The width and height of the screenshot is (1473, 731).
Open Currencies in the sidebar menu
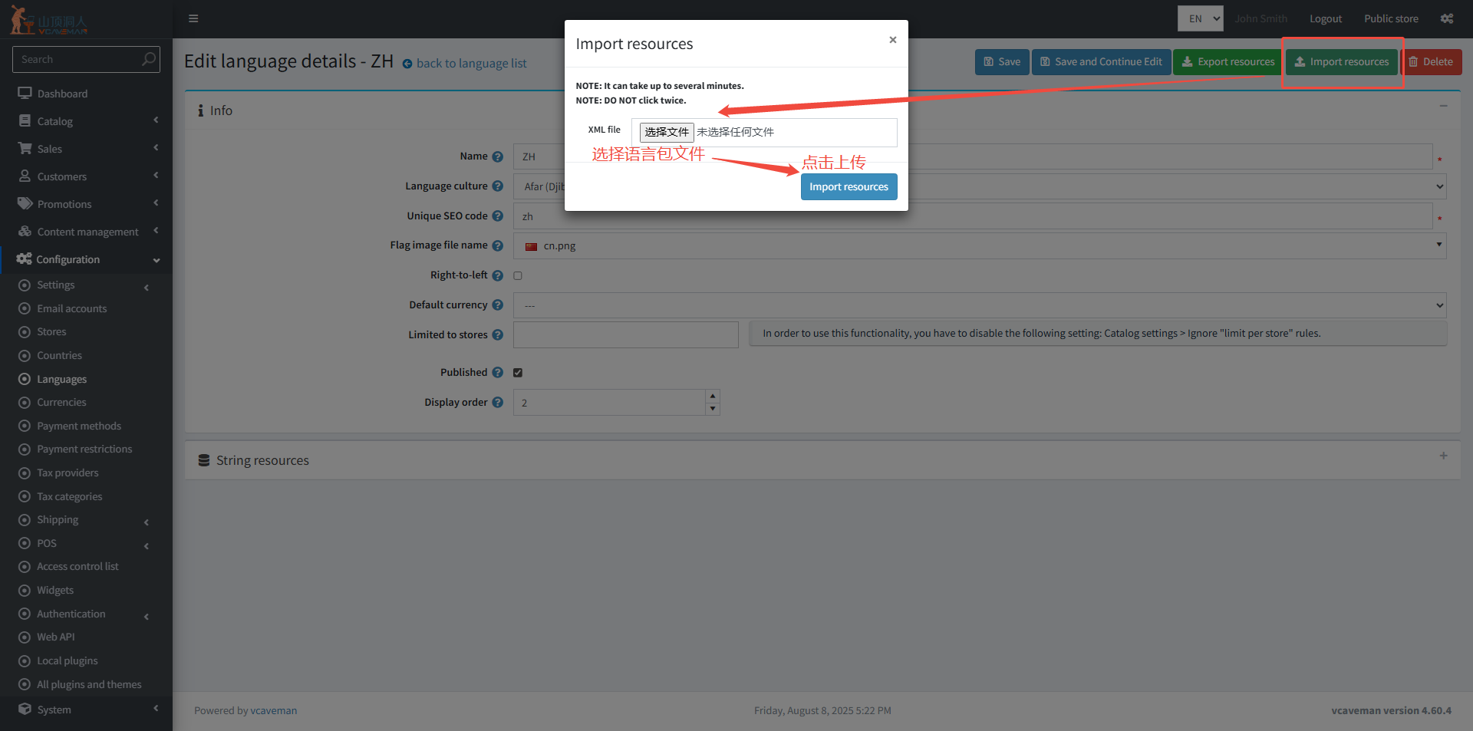coord(61,402)
